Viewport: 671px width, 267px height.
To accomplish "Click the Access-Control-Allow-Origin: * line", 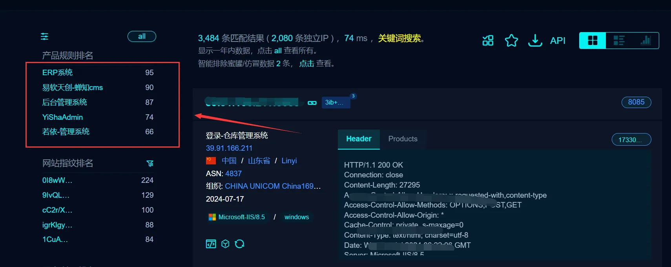I will (394, 215).
